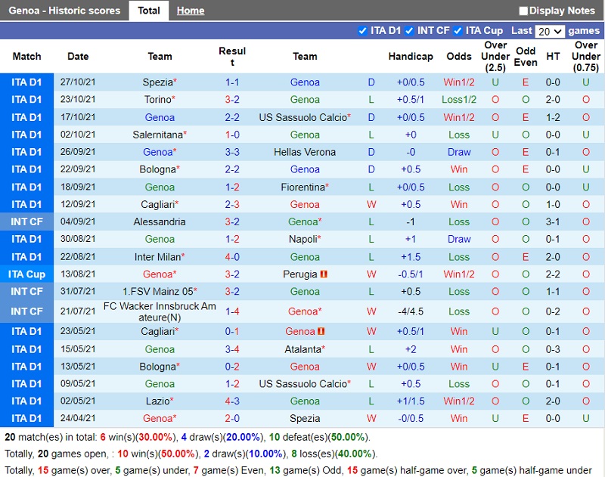Click the 30.00% win percentage
This screenshot has width=605, height=477.
point(155,437)
